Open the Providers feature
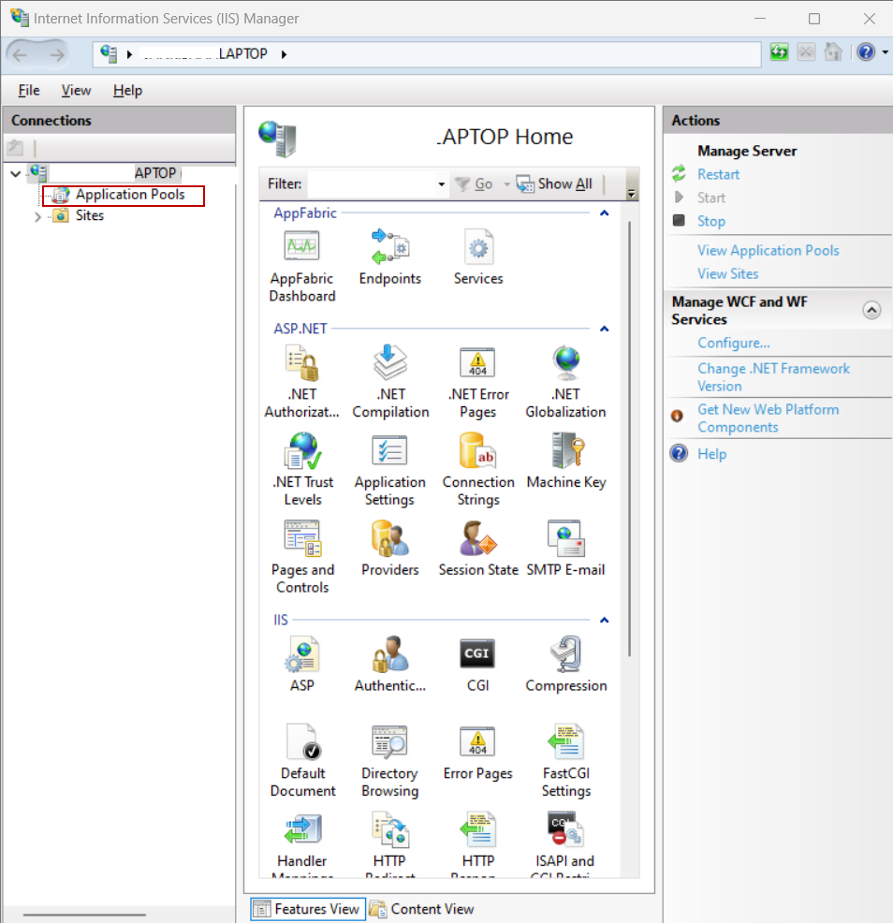 389,549
